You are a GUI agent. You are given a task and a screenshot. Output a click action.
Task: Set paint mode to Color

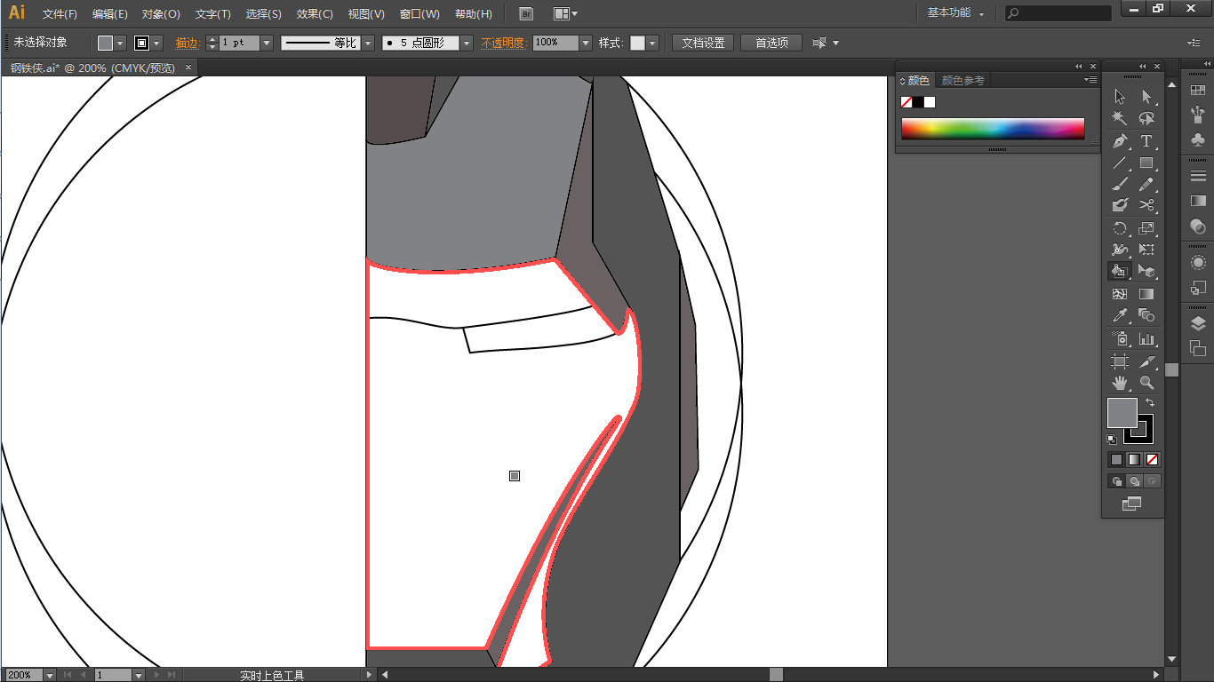(1116, 460)
